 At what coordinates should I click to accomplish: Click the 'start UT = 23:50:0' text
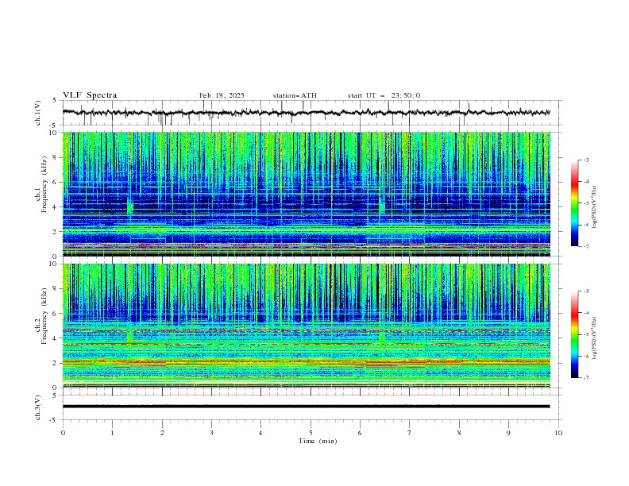click(x=384, y=95)
